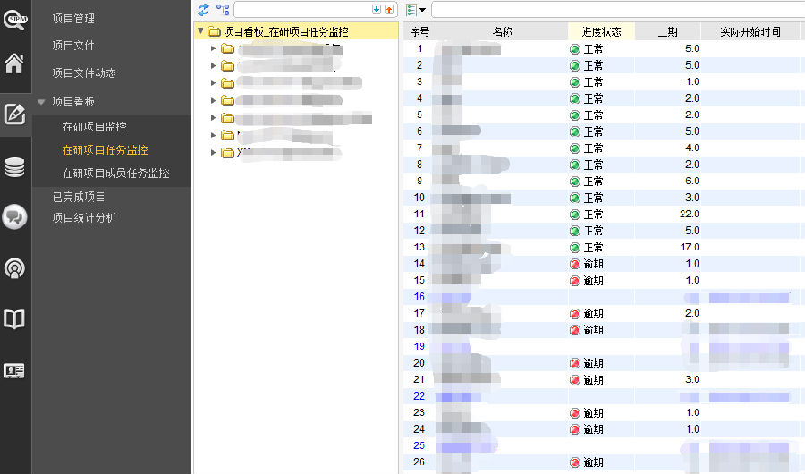The width and height of the screenshot is (805, 474).
Task: Click red 逾期 status icon in row 20
Action: pos(575,364)
